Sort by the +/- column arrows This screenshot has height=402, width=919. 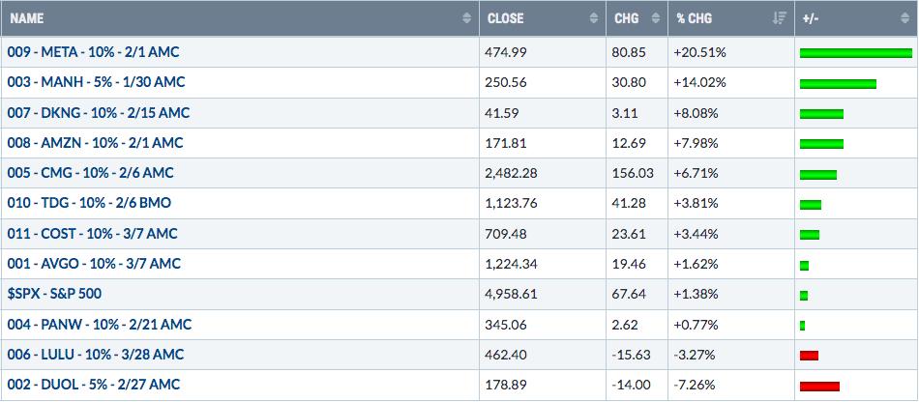(x=904, y=18)
